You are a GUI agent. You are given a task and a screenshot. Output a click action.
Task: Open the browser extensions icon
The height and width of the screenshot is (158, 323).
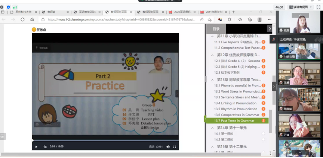[x=230, y=19]
